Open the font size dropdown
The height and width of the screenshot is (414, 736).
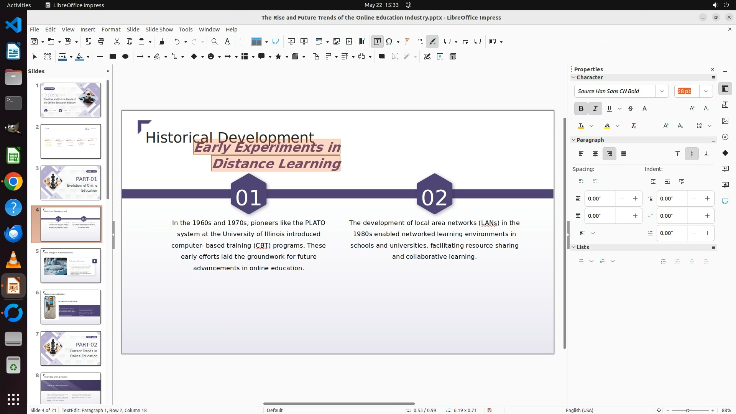click(706, 91)
